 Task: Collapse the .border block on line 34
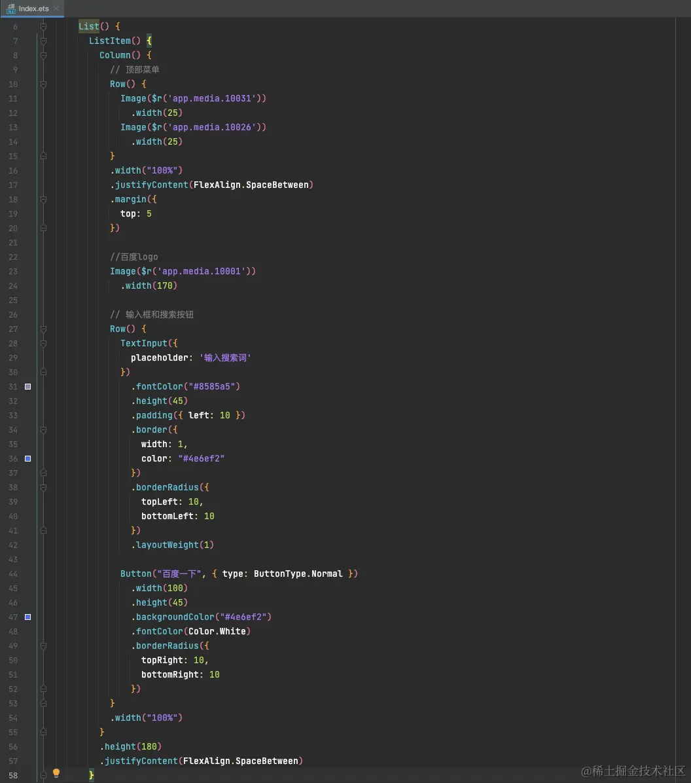[x=43, y=430]
